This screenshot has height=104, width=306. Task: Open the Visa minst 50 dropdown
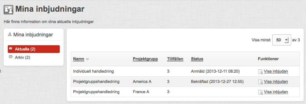pos(282,40)
